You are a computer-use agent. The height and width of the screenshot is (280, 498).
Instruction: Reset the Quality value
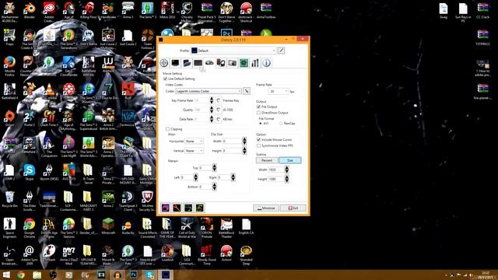pyautogui.click(x=219, y=110)
